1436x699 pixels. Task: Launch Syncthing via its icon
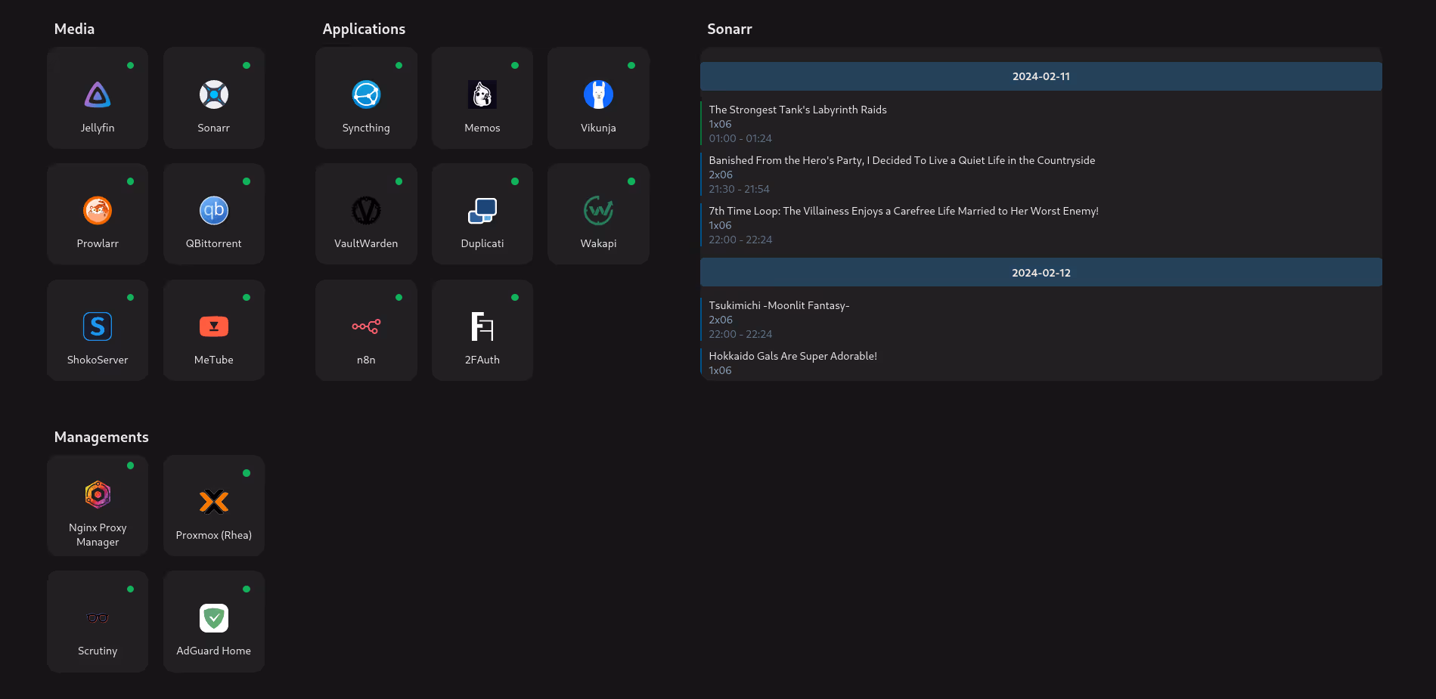[366, 94]
